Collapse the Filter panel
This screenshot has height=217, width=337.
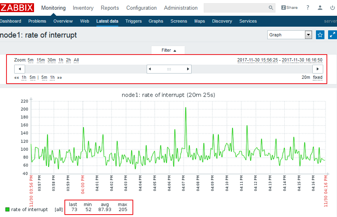pyautogui.click(x=168, y=50)
